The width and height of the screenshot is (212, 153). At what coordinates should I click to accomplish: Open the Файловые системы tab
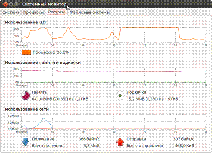[x=89, y=12]
